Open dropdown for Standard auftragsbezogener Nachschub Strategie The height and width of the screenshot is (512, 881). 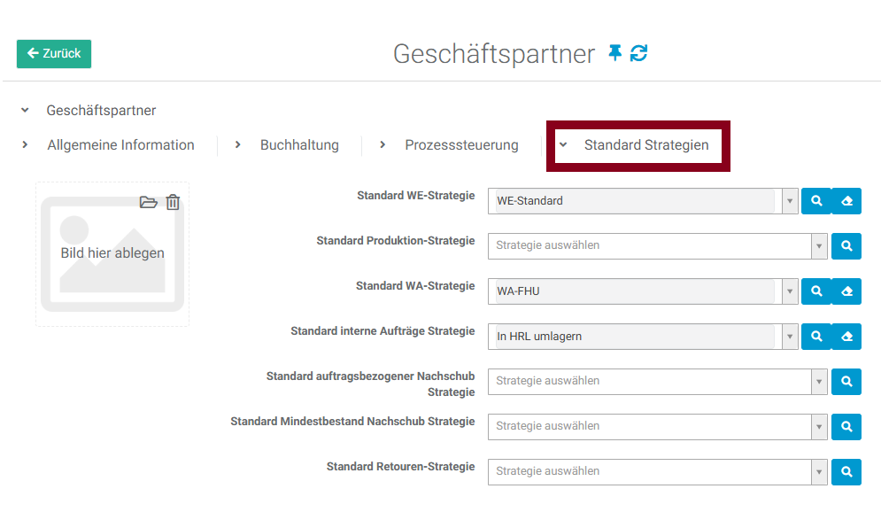tap(820, 381)
